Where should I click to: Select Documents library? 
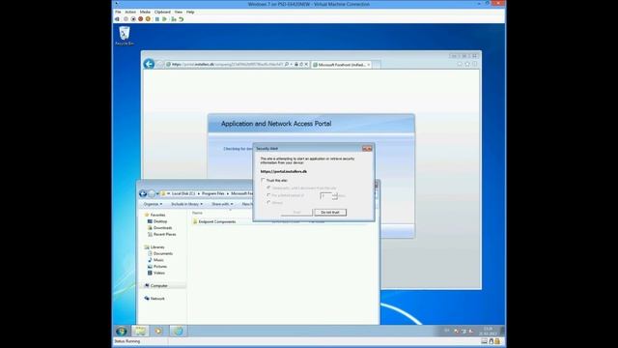tap(160, 253)
